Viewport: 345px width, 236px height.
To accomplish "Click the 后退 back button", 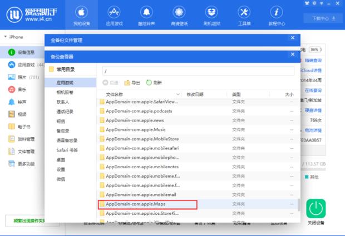I will pos(110,83).
